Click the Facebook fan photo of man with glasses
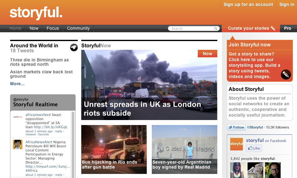297x178 pixels. click(x=272, y=170)
